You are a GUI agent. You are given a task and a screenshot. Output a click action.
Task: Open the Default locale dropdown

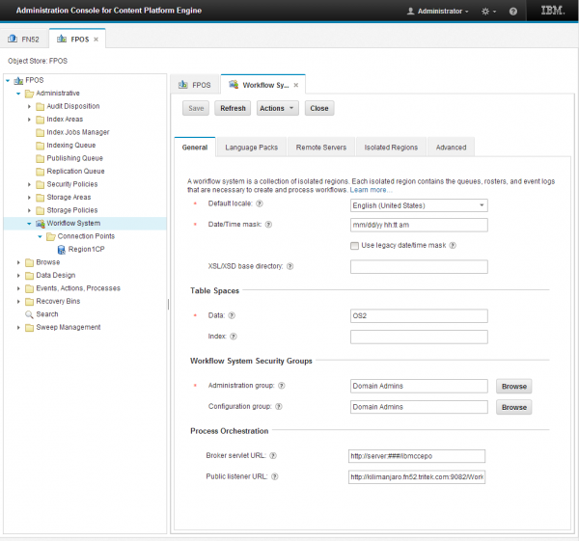pyautogui.click(x=482, y=205)
